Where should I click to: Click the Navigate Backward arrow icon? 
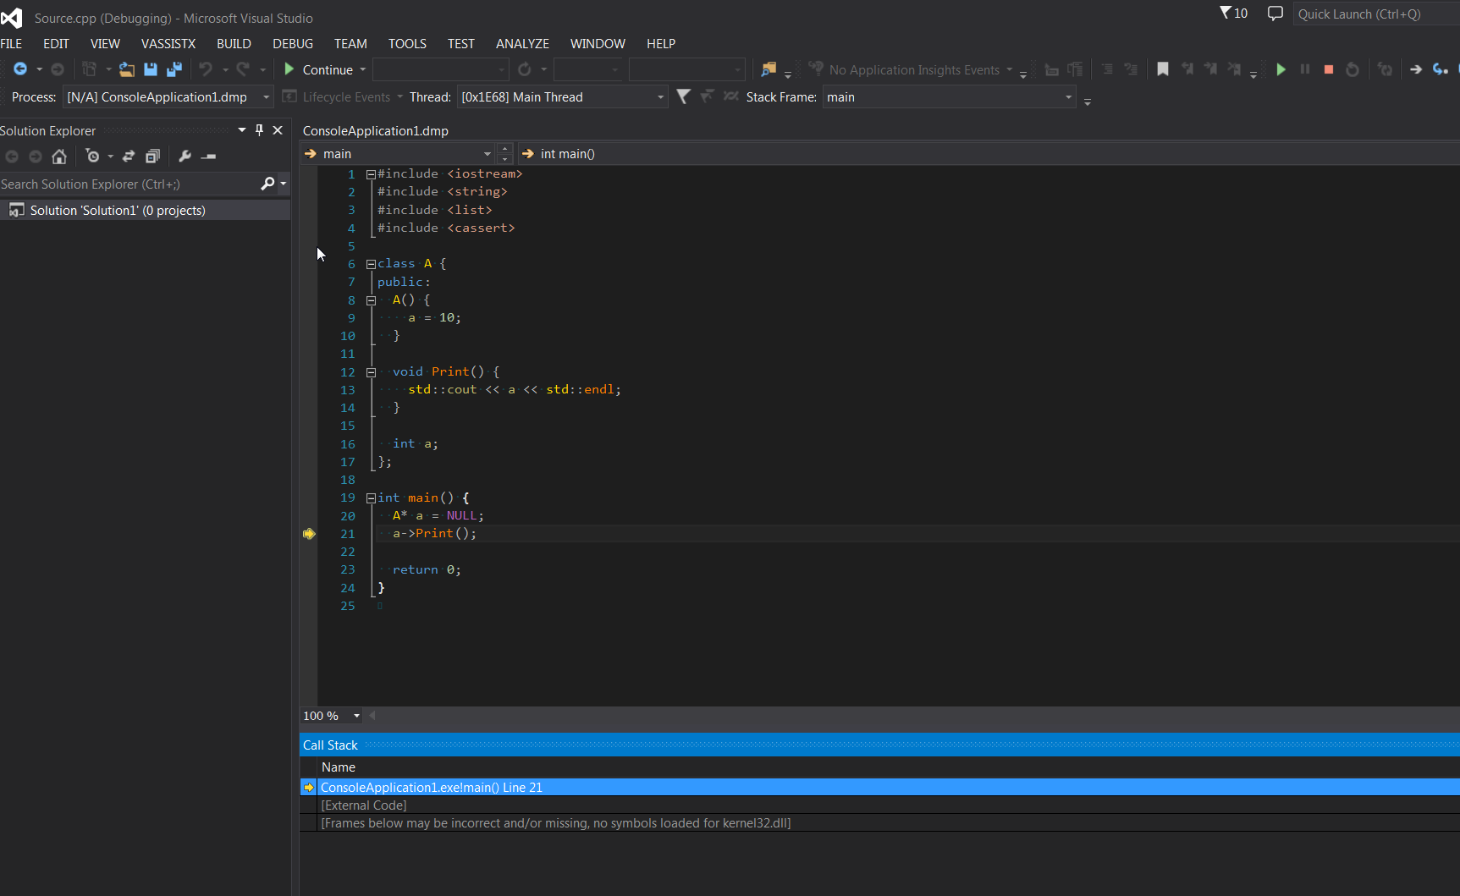point(20,69)
